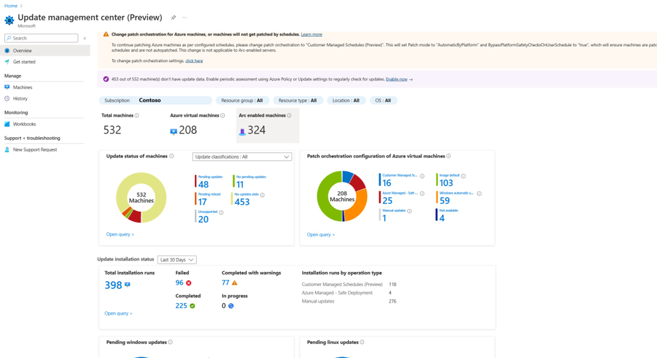Click Enable now for periodic assessment

click(x=397, y=79)
